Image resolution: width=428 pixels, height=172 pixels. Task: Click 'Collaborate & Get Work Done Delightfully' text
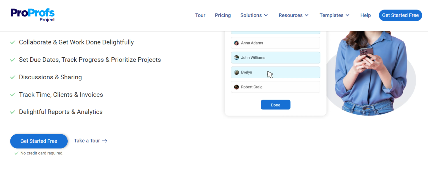click(76, 42)
